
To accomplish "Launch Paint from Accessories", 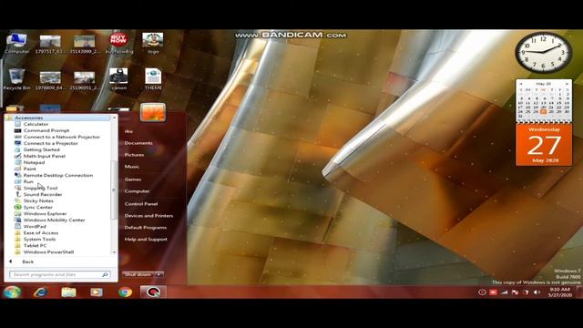I will 30,169.
